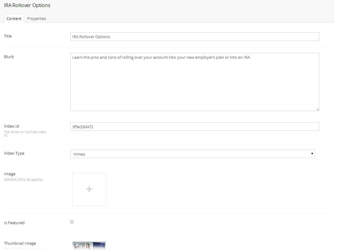Click the "Is Featured" label text
338x250 pixels.
tap(14, 223)
